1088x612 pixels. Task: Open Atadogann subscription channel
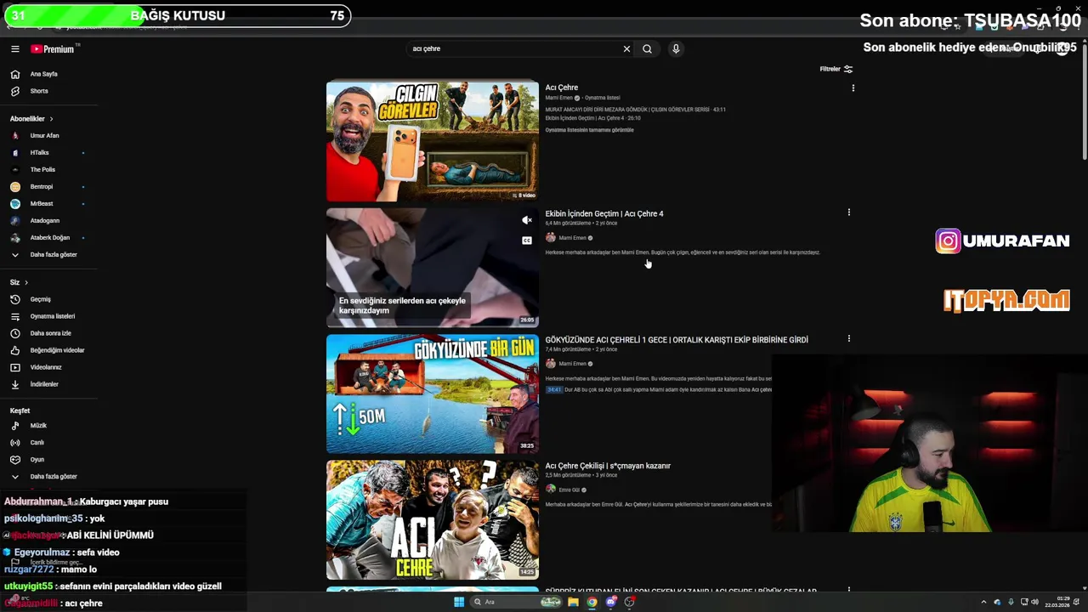tap(45, 220)
